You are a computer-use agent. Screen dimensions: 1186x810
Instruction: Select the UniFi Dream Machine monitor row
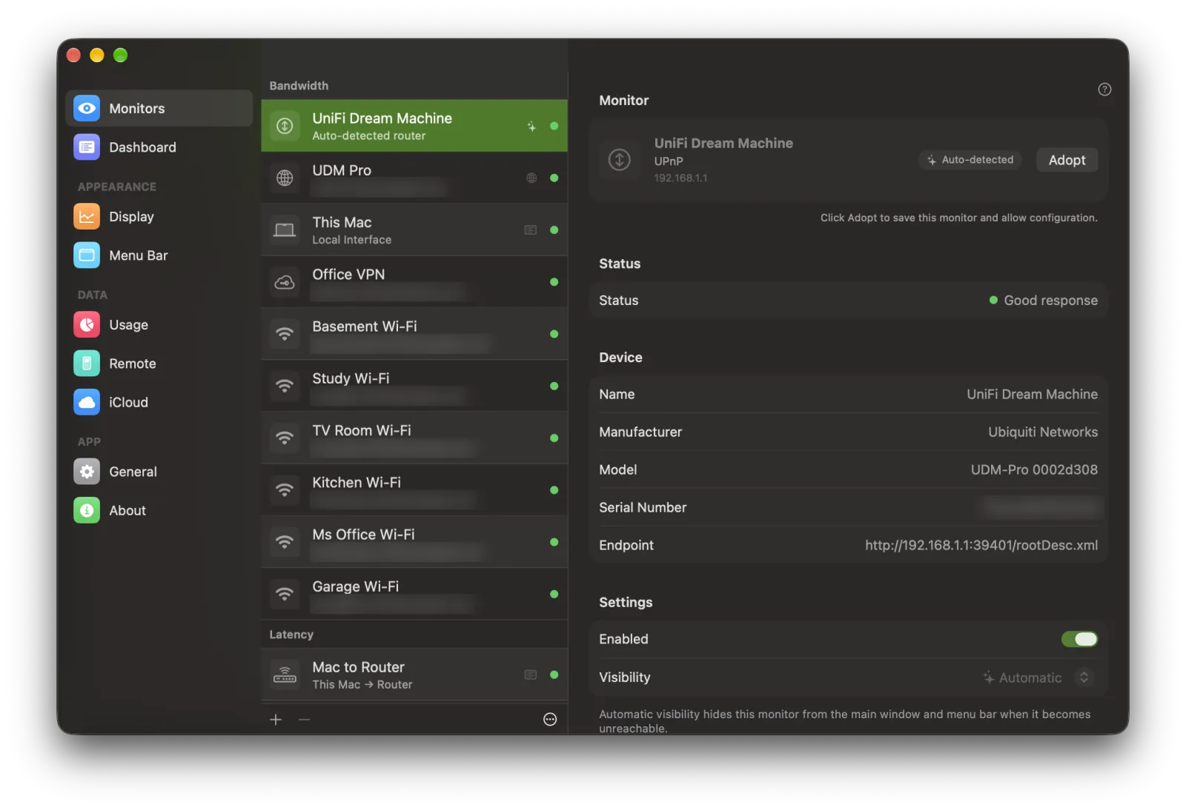point(414,126)
